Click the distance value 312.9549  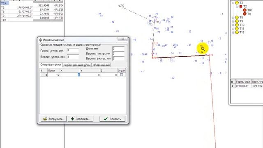[x=44, y=5]
